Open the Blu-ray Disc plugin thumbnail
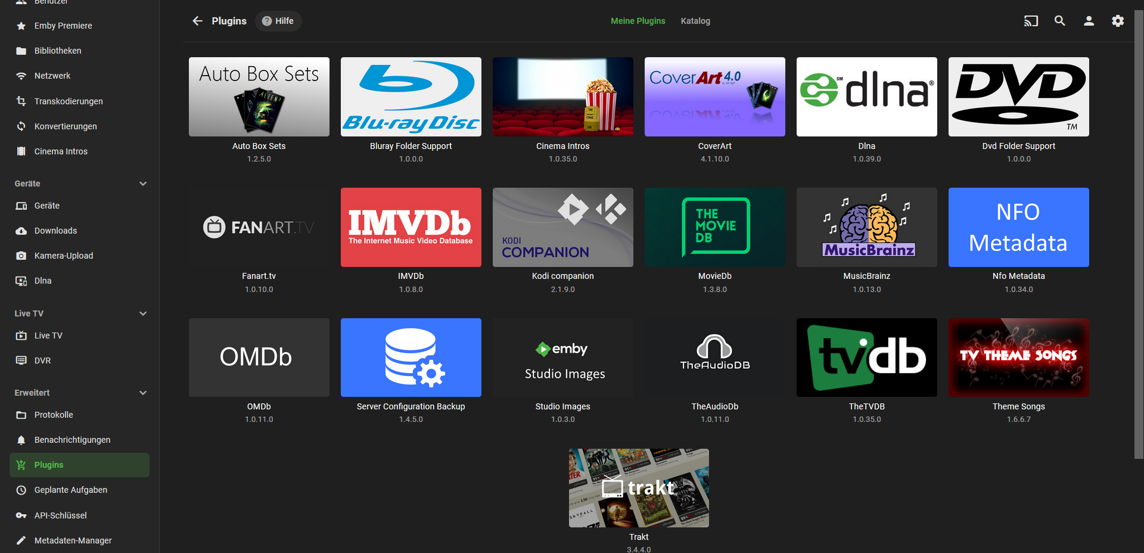1144x553 pixels. (411, 97)
